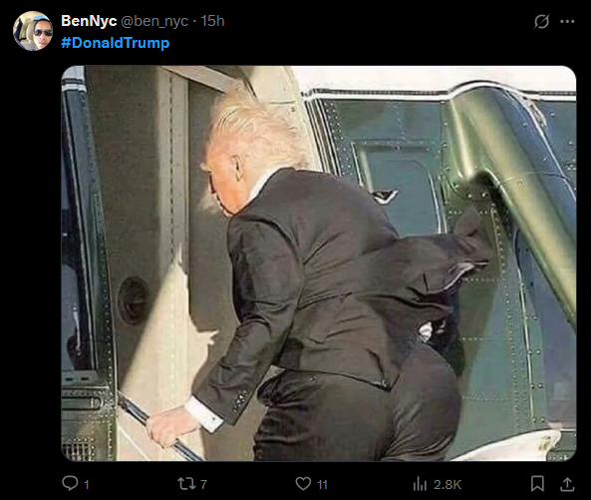Click the reply speech bubble icon

(70, 483)
